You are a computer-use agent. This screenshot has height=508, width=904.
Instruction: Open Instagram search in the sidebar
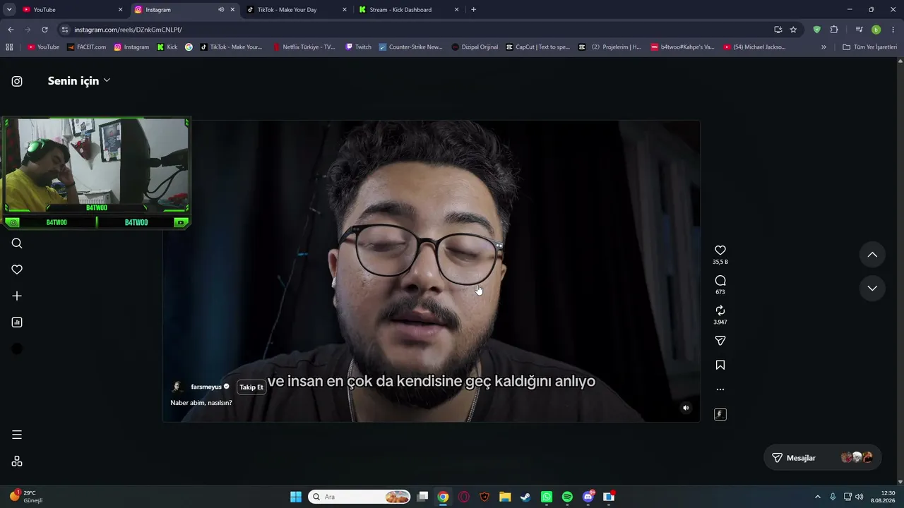[17, 243]
